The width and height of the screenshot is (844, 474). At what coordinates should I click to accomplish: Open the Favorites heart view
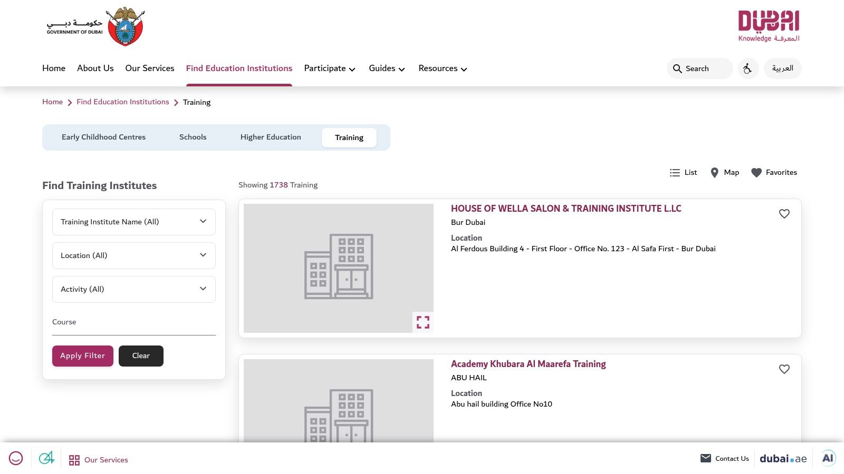[774, 172]
